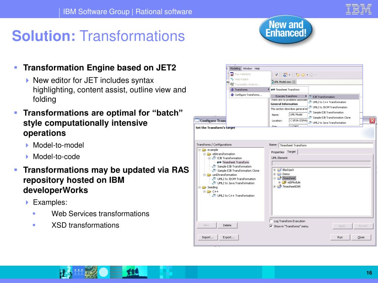Collapse the example tree node
Viewport: 378px width, 283px height.
(199, 150)
